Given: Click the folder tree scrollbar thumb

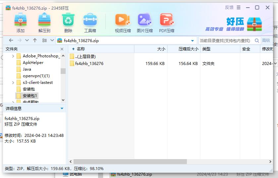Looking at the screenshot, I should tap(63, 71).
